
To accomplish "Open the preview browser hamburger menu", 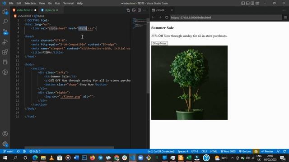I will 285,17.
